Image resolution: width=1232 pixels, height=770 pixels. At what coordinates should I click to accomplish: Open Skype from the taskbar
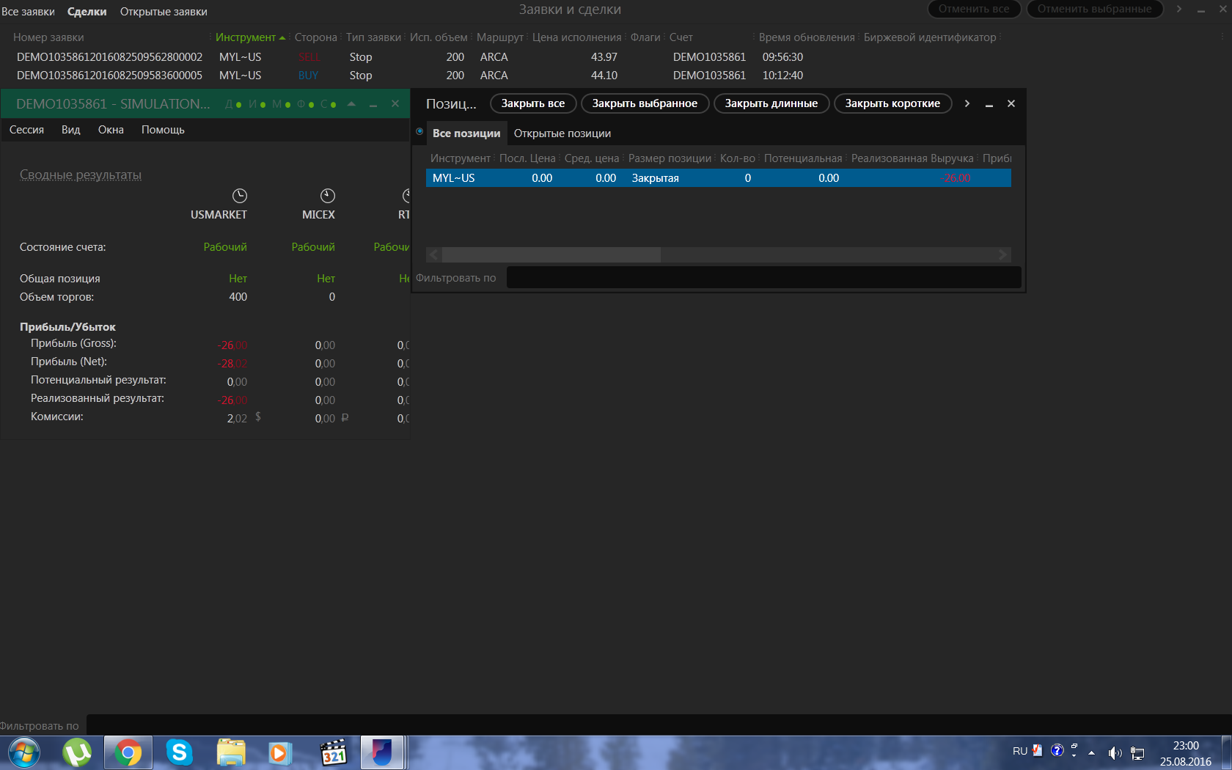pos(179,753)
